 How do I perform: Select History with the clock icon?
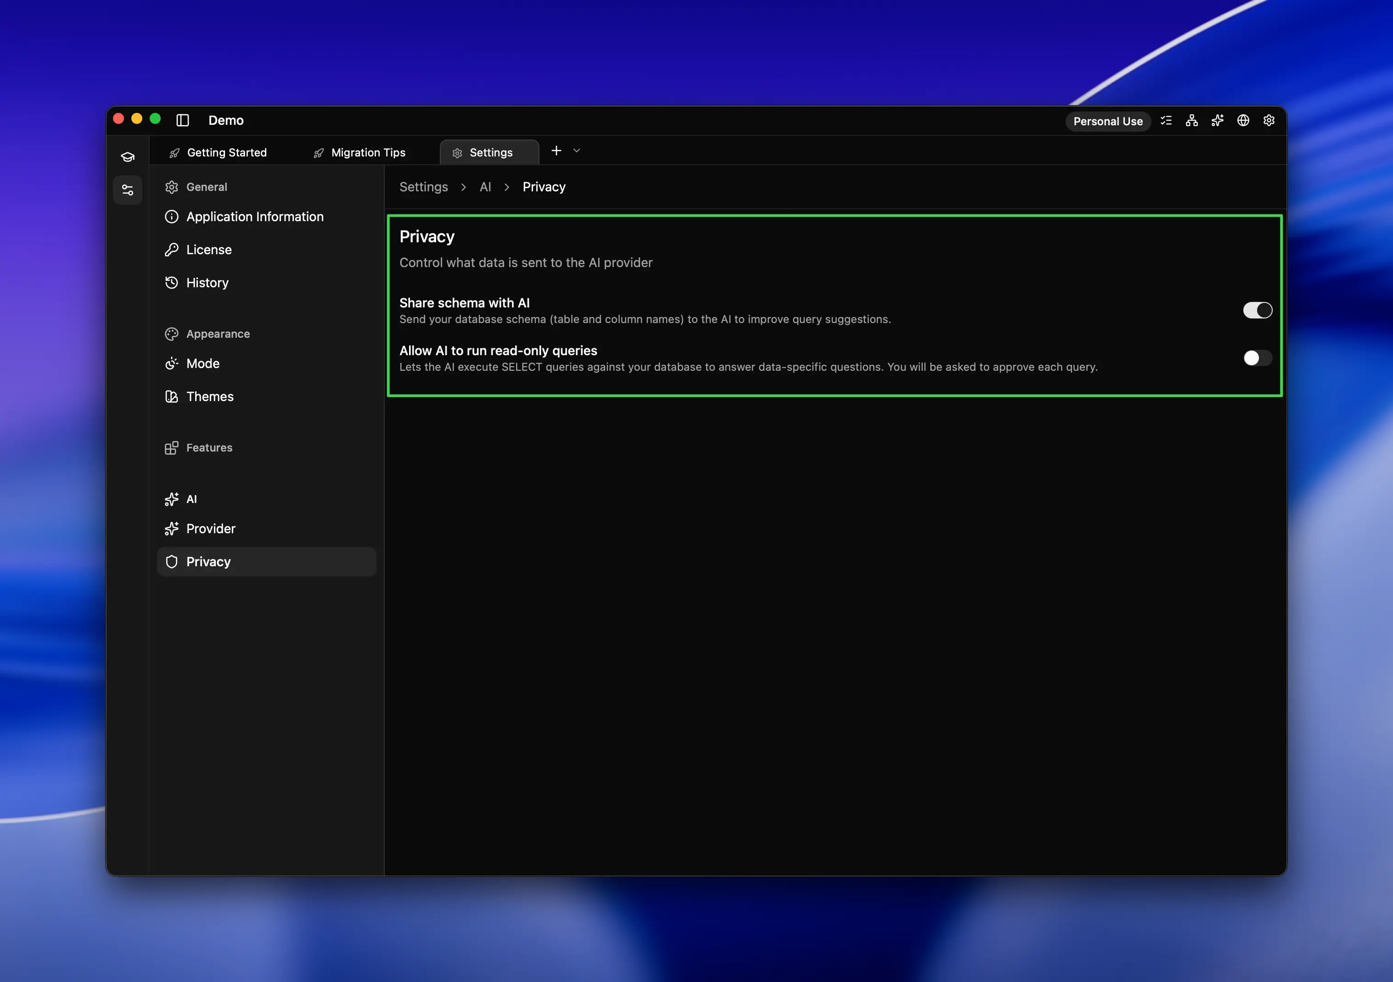coord(208,283)
